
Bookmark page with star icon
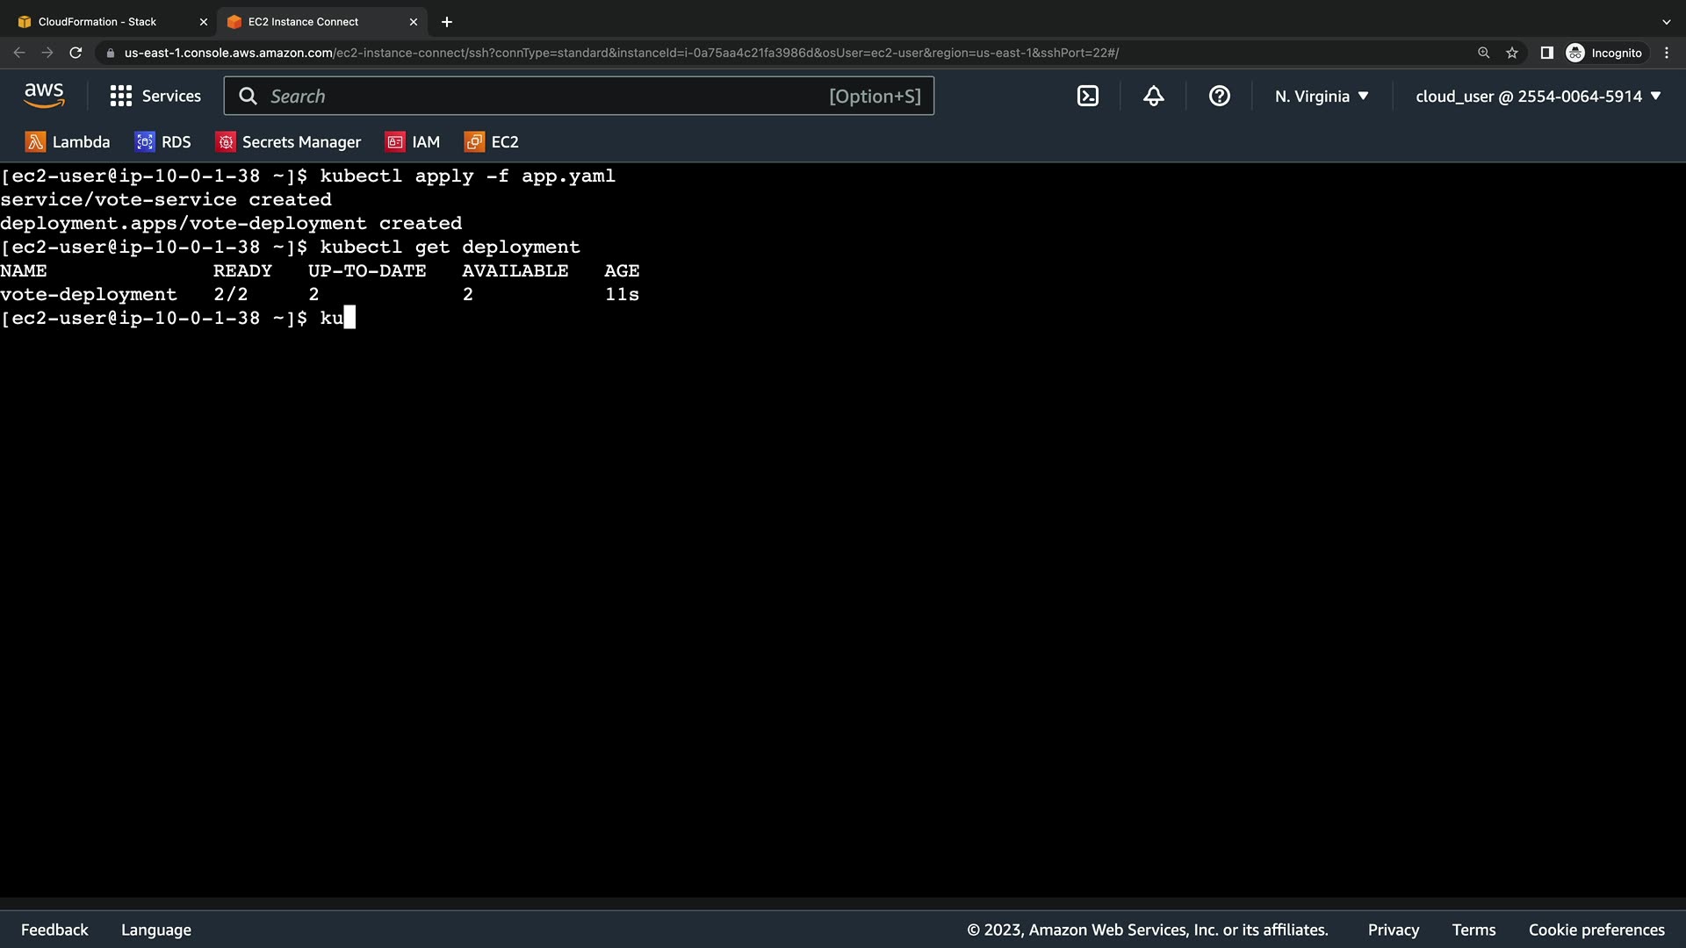click(x=1512, y=53)
